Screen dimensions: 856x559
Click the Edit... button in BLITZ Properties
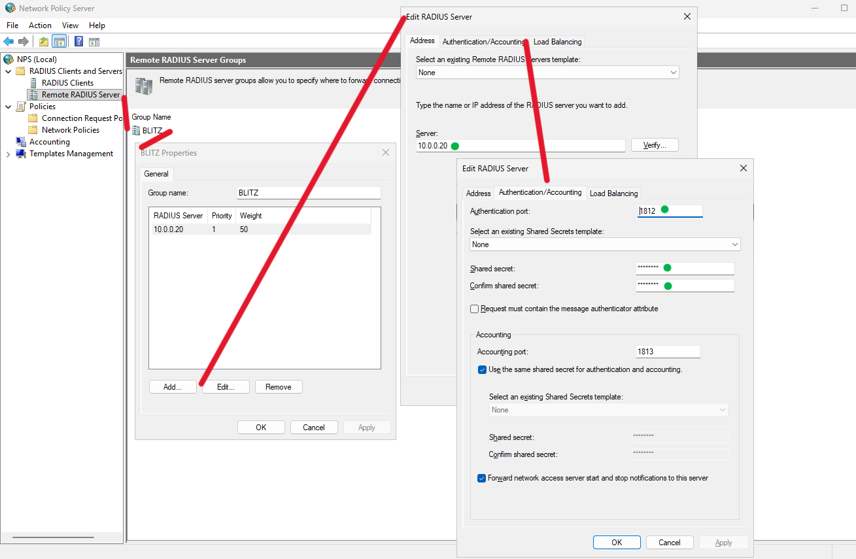[x=226, y=387]
